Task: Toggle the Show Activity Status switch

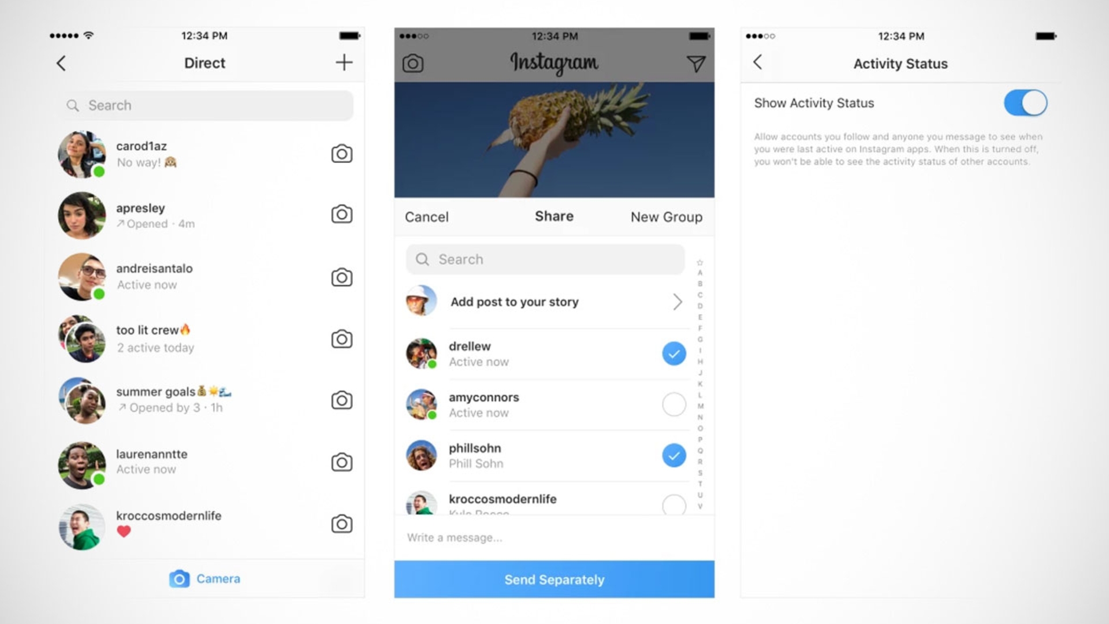Action: pyautogui.click(x=1025, y=103)
